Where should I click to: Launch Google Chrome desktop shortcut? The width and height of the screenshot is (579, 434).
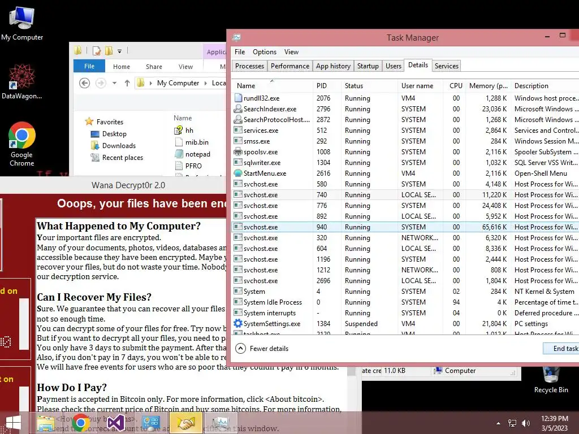click(x=22, y=144)
